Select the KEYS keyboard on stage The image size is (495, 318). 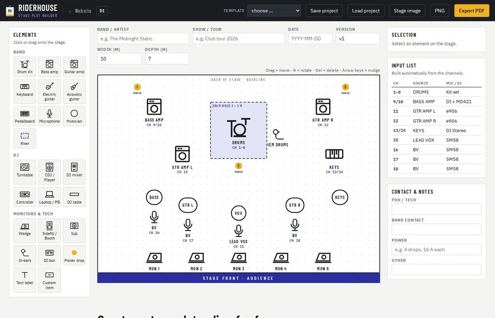pos(334,154)
